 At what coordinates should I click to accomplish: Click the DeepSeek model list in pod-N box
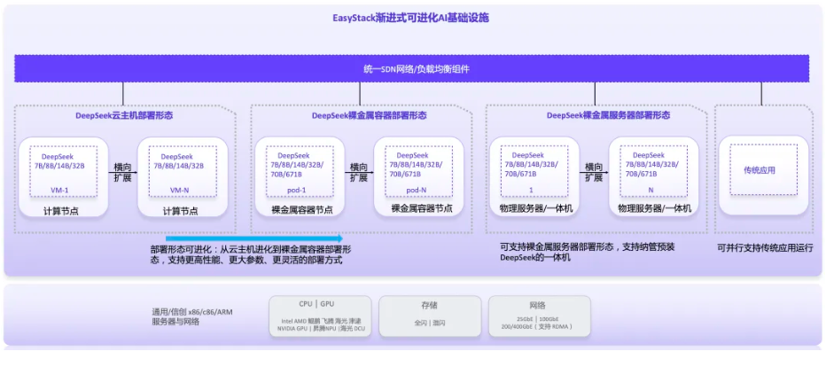click(x=415, y=163)
